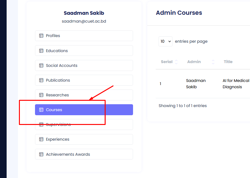This screenshot has width=250, height=178.
Task: Sort by Admin column arrows
Action: click(213, 62)
